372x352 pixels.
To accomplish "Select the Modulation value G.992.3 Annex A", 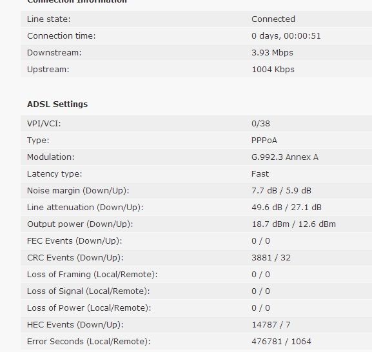I will pos(285,157).
